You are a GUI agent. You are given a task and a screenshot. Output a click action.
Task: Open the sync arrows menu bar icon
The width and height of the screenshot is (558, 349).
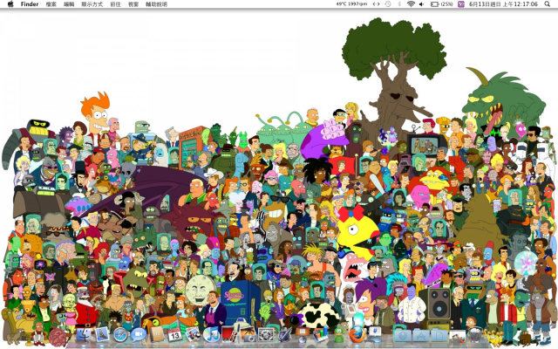point(376,4)
